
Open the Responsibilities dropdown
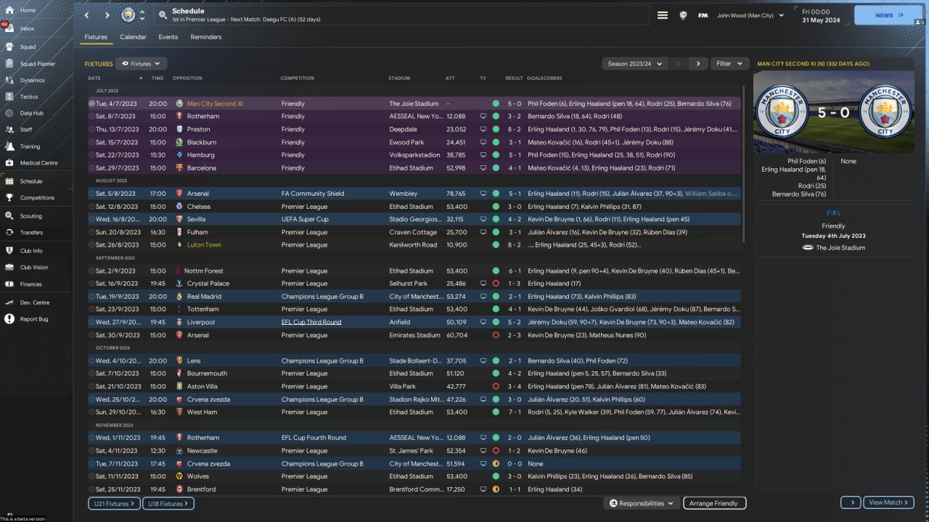tap(641, 503)
